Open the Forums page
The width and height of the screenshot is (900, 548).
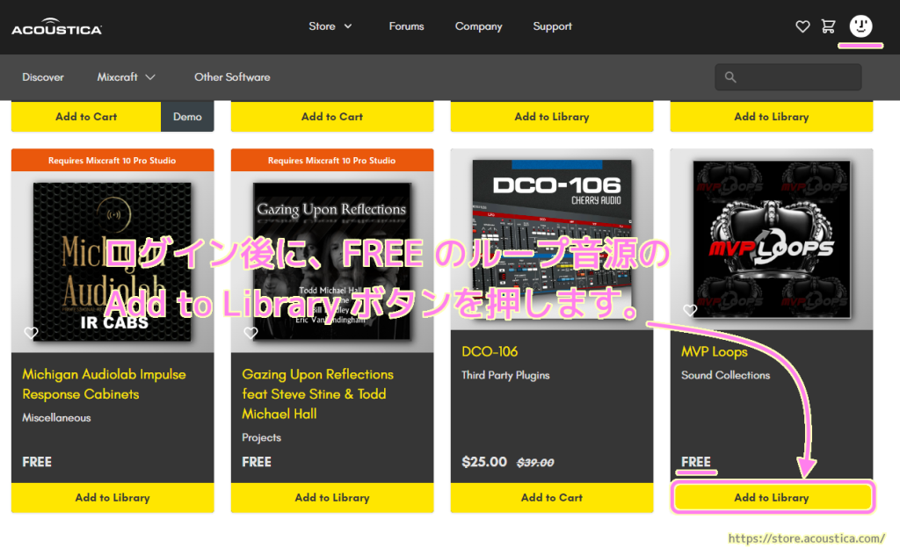[x=406, y=26]
